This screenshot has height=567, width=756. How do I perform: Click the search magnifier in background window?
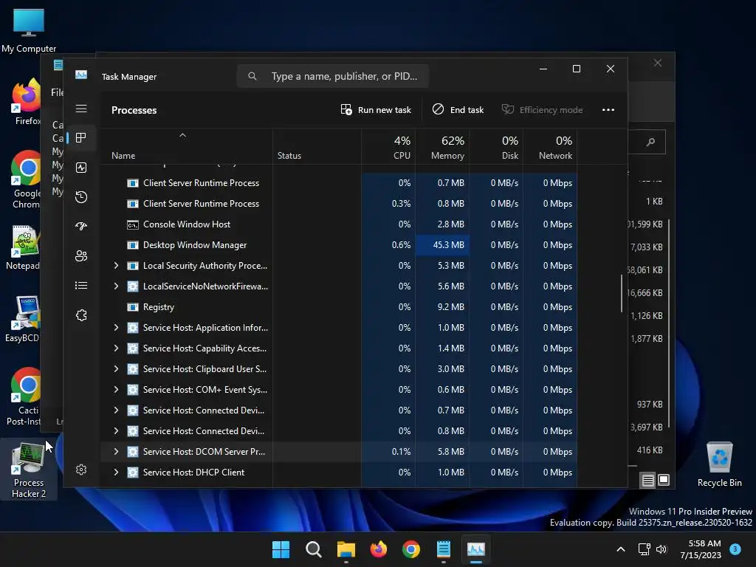650,142
